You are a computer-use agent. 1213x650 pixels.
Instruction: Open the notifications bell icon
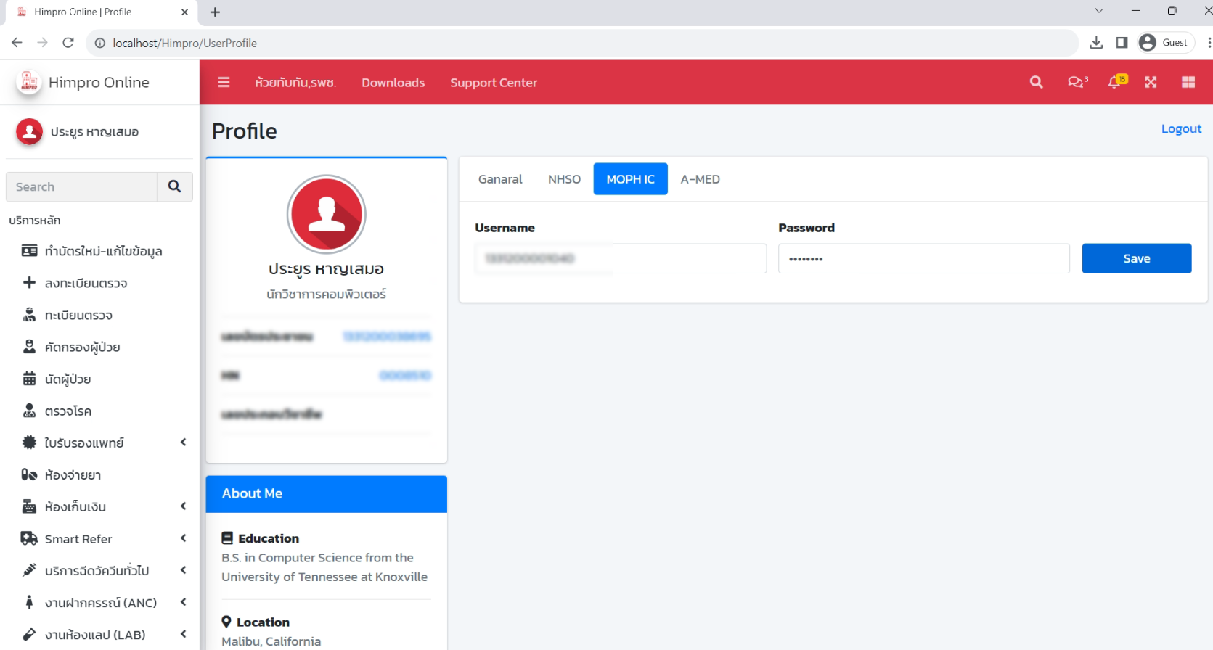pos(1116,83)
